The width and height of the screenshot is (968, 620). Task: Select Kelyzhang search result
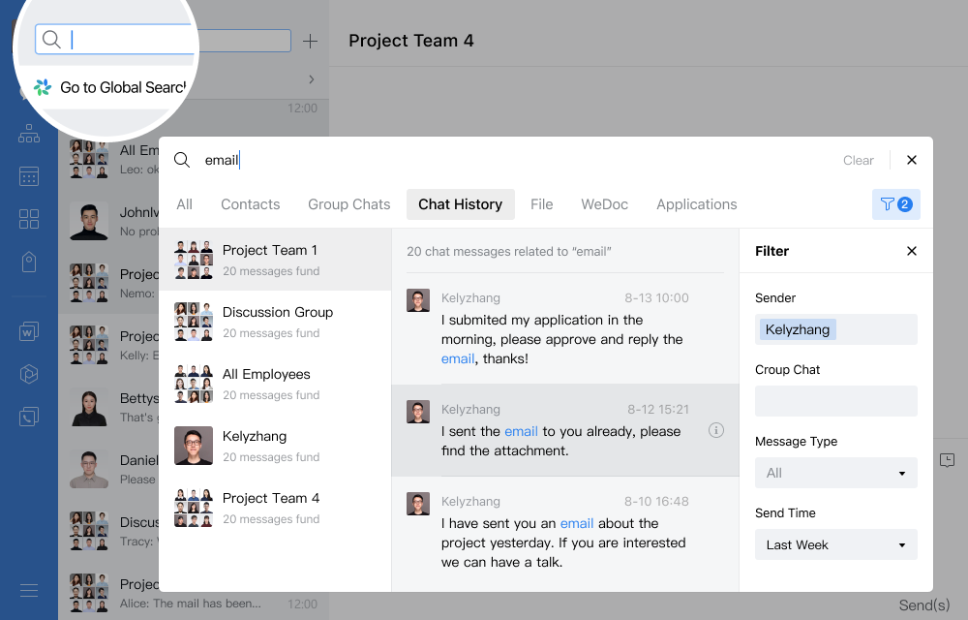pyautogui.click(x=275, y=446)
